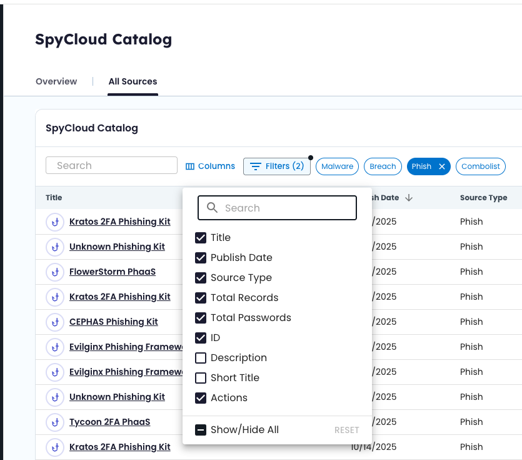Click the catalog Search input field
Viewport: 522px width, 460px height.
point(111,165)
